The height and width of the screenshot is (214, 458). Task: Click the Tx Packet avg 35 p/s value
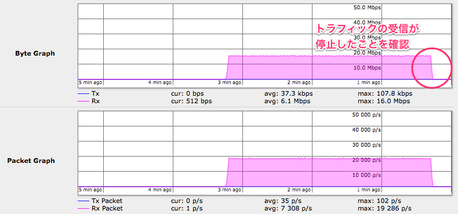click(283, 201)
